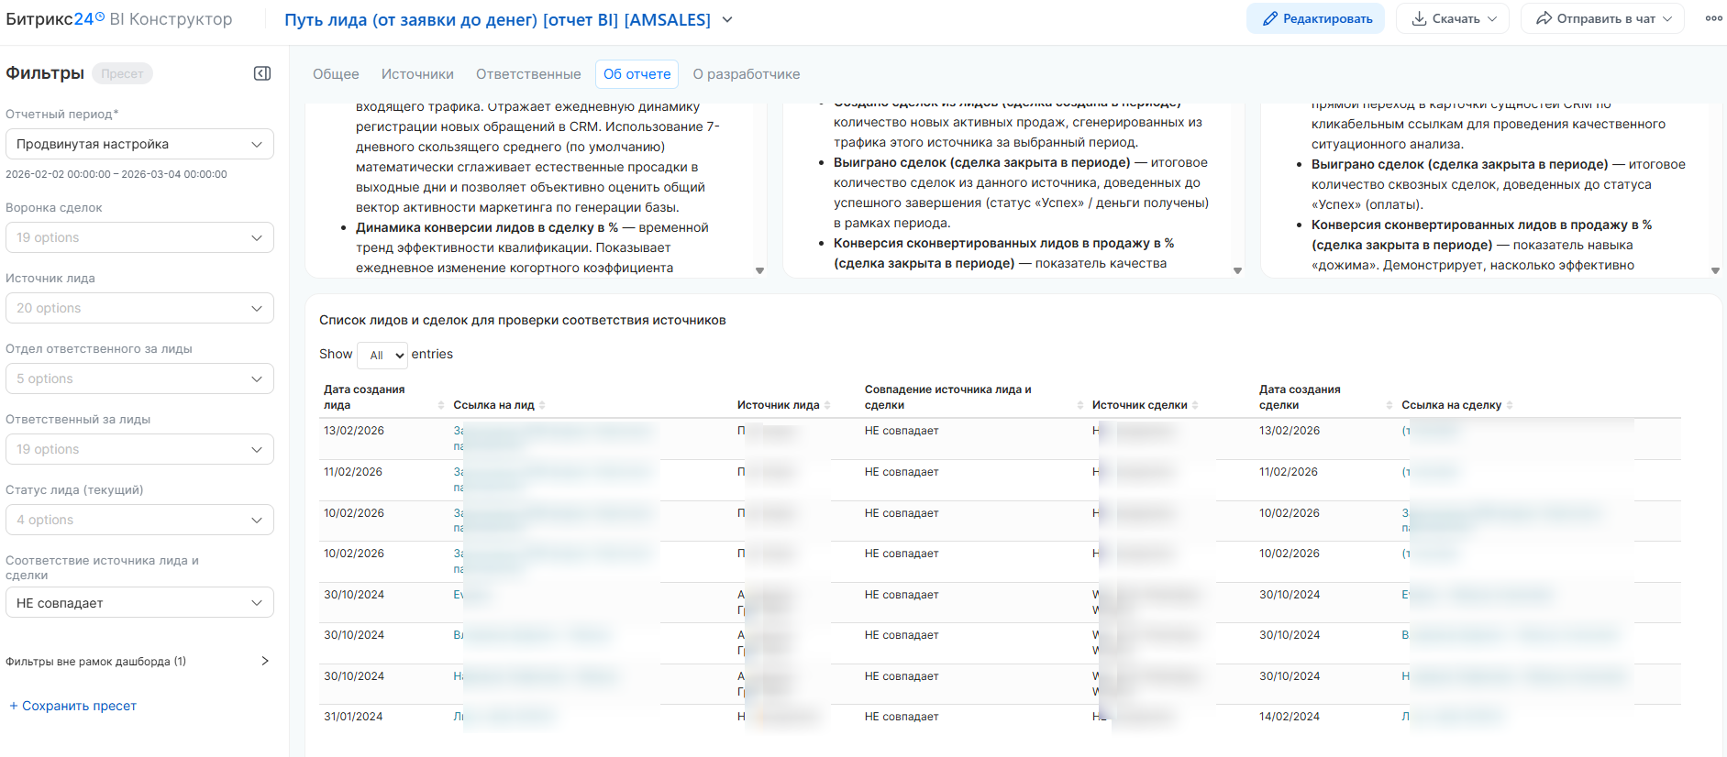Sort table by Источник сделки column

tap(1195, 405)
